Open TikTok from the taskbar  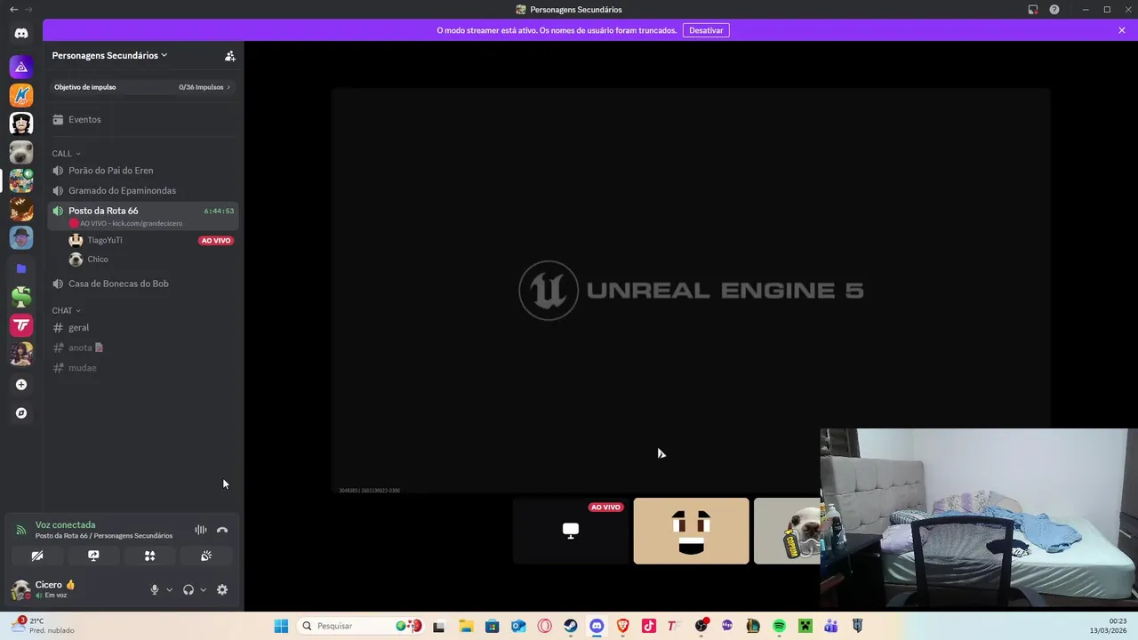click(x=649, y=626)
